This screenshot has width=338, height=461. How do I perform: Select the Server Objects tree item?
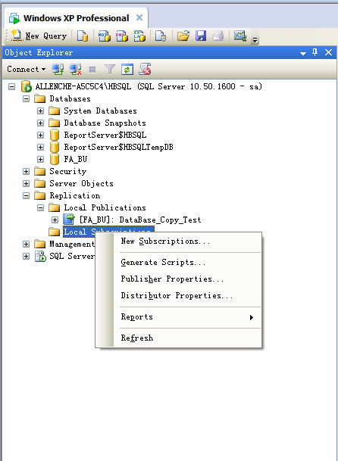(x=81, y=183)
